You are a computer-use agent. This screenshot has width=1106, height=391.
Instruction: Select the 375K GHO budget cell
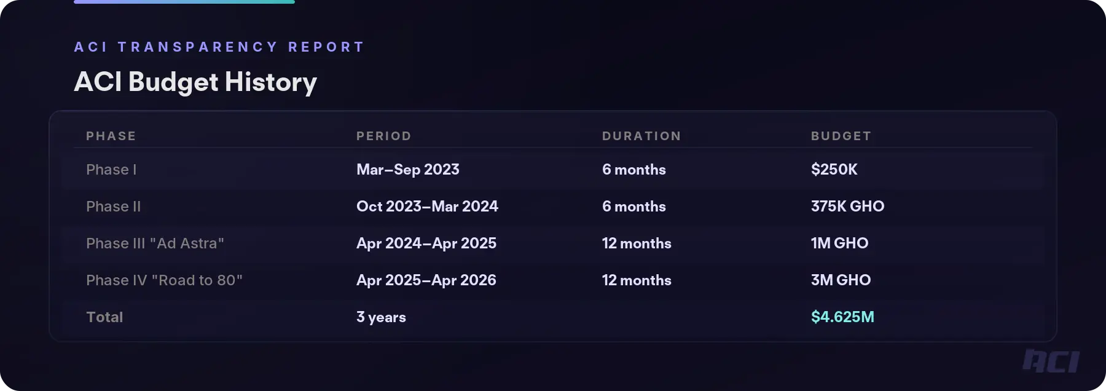point(847,207)
